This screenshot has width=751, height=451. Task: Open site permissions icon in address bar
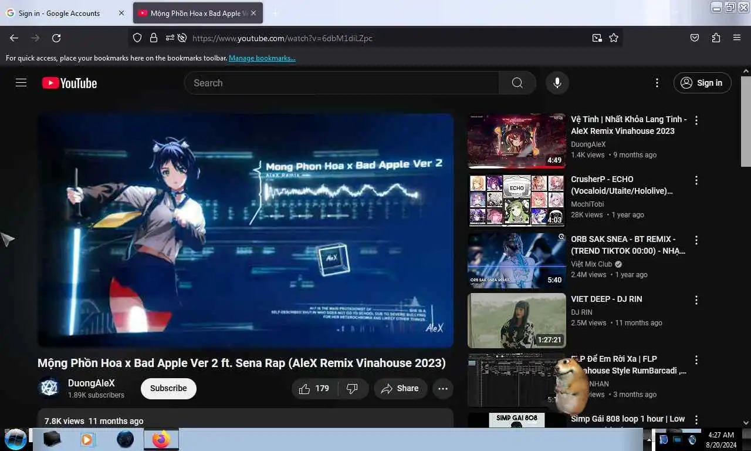pyautogui.click(x=170, y=38)
